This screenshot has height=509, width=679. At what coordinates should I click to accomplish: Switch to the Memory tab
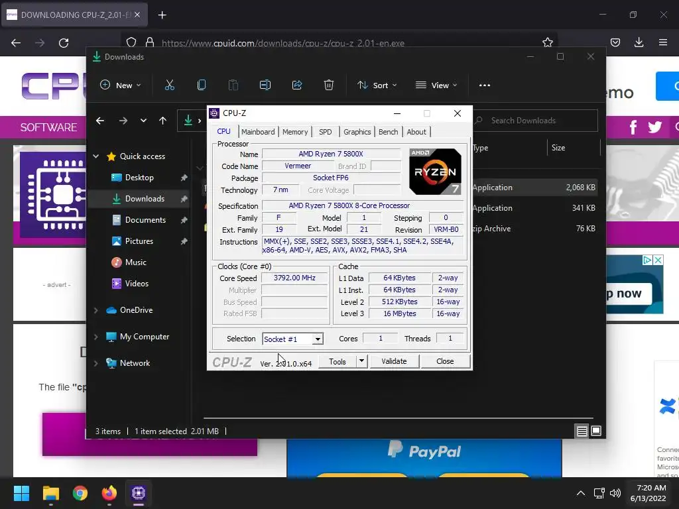pyautogui.click(x=295, y=132)
